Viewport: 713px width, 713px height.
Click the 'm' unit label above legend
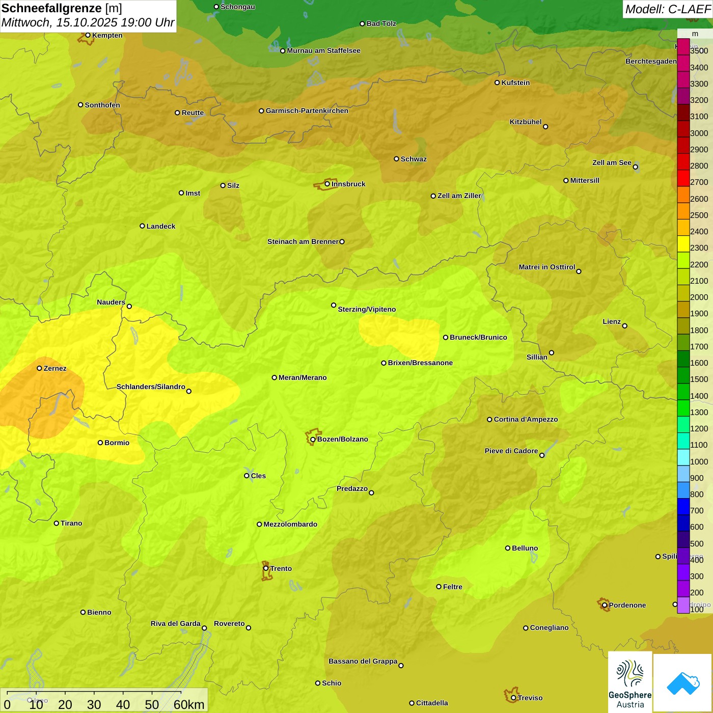point(695,34)
